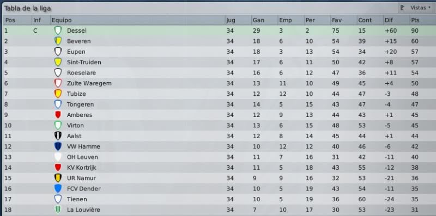Click the Amberes red shield icon

point(58,115)
